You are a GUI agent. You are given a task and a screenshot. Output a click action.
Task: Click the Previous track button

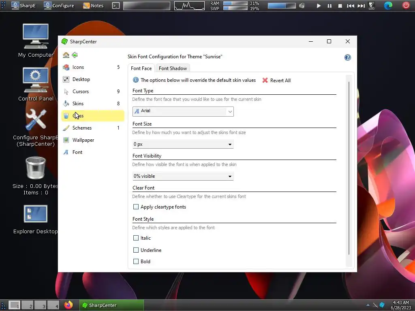[x=351, y=6]
